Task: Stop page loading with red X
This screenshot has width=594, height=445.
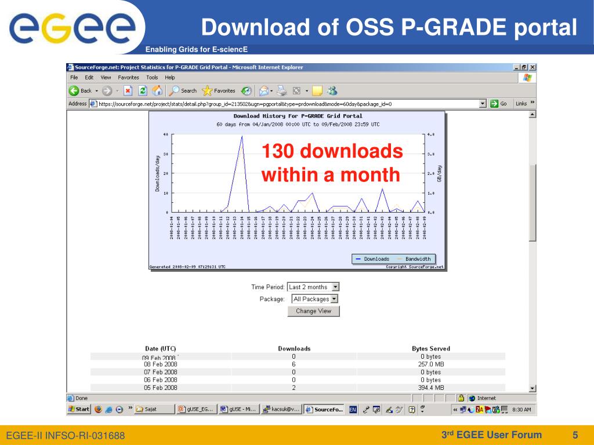Action: click(128, 91)
